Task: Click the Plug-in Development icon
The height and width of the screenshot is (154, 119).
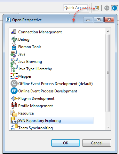Action: (x=14, y=98)
